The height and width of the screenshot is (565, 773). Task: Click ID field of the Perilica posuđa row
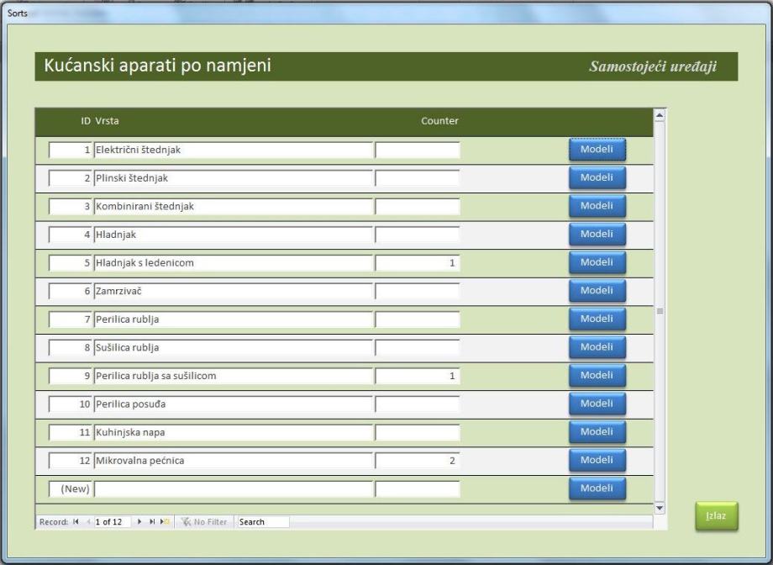(71, 404)
